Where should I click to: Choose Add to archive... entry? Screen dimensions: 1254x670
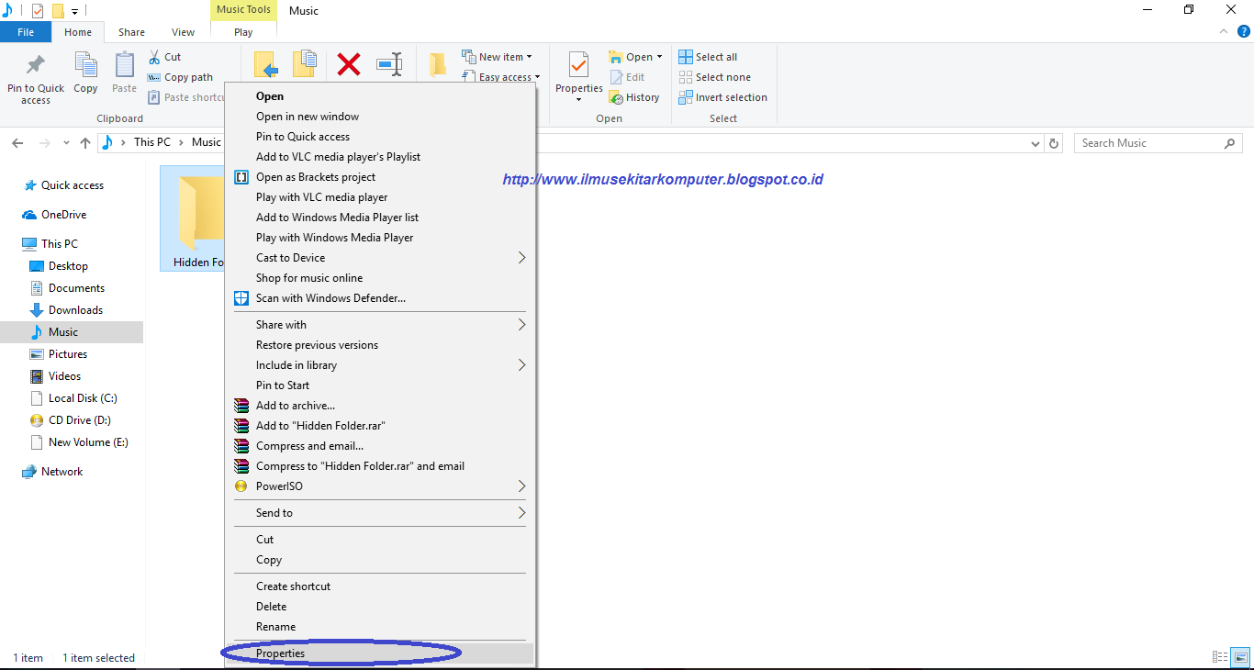click(379, 406)
